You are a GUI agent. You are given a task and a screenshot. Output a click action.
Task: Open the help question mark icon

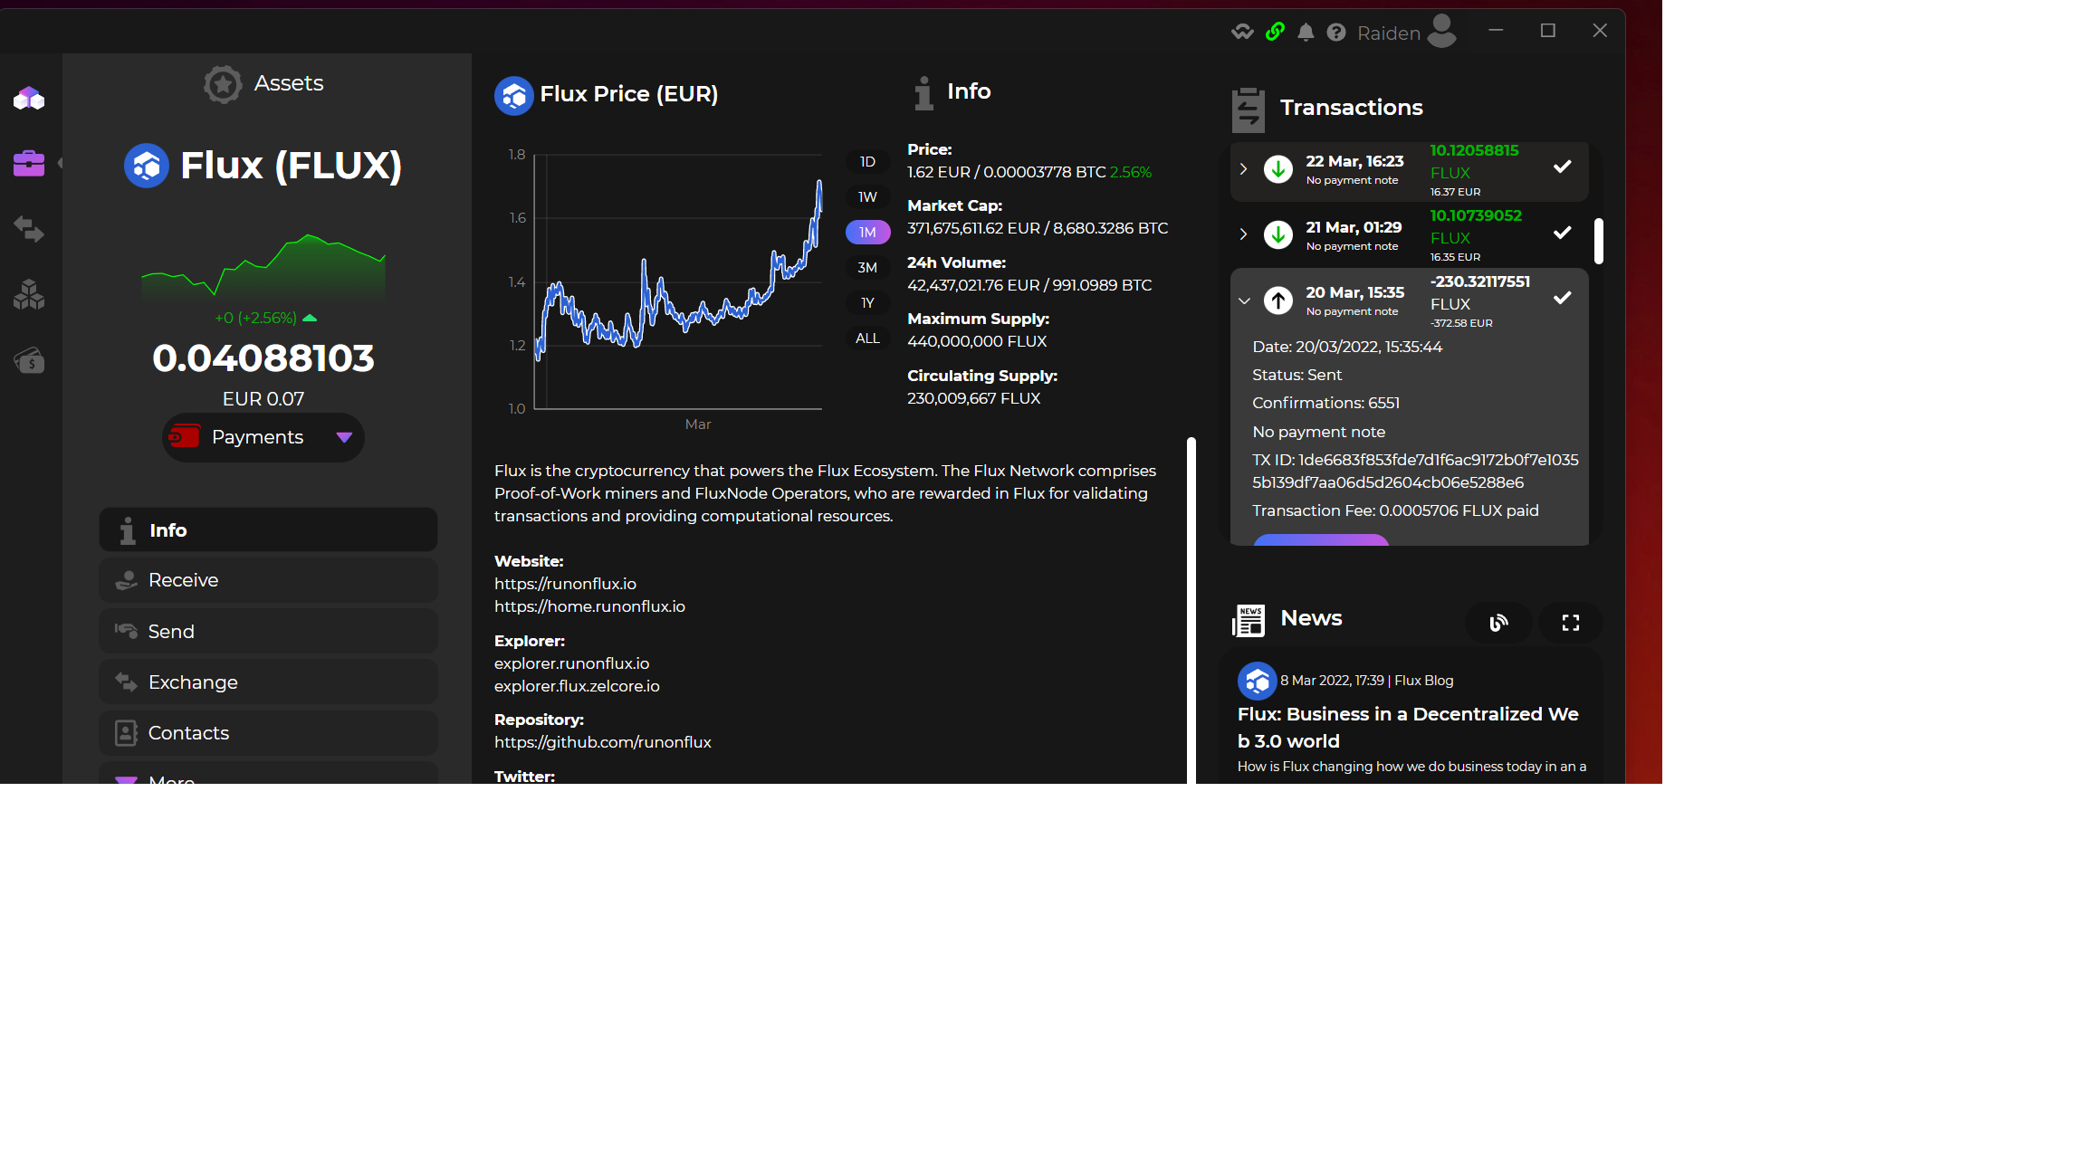tap(1335, 33)
